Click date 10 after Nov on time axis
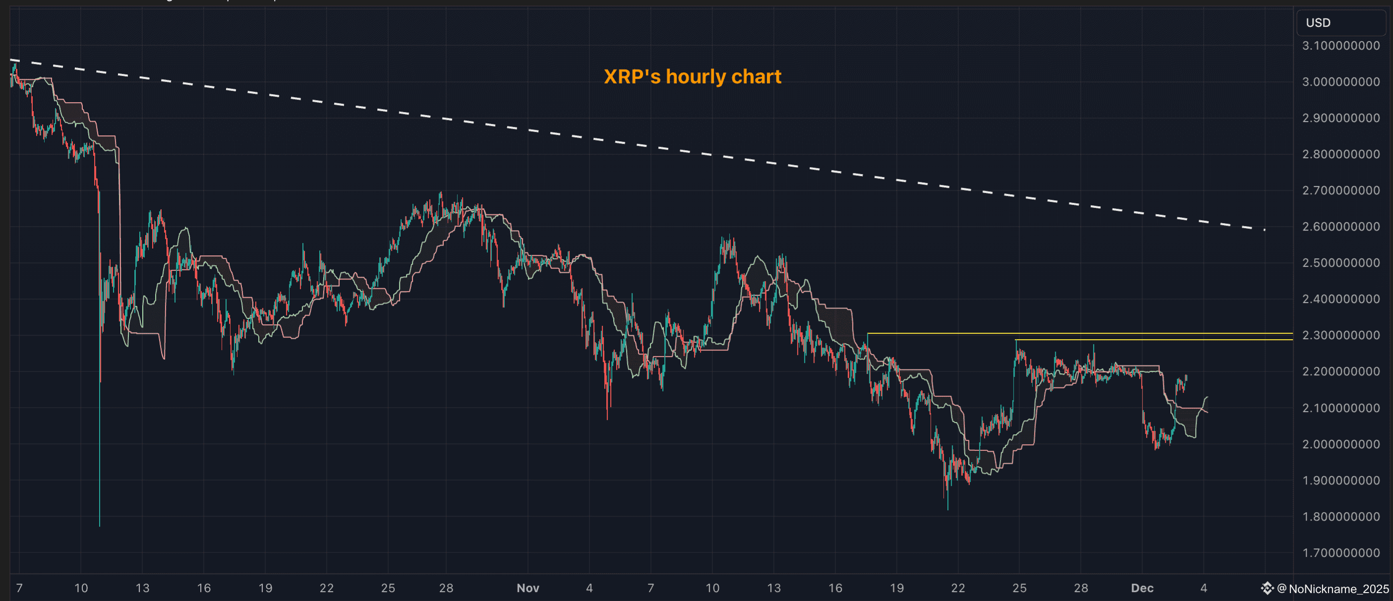1393x601 pixels. [712, 588]
